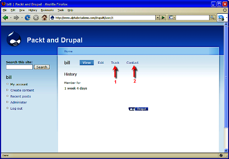The width and height of the screenshot is (229, 159).
Task: Click the status bar icon at bottom right
Action: tap(221, 155)
